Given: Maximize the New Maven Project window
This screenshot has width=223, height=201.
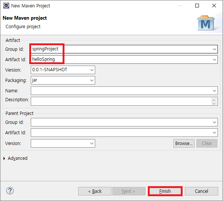Looking at the screenshot, I should [197, 6].
